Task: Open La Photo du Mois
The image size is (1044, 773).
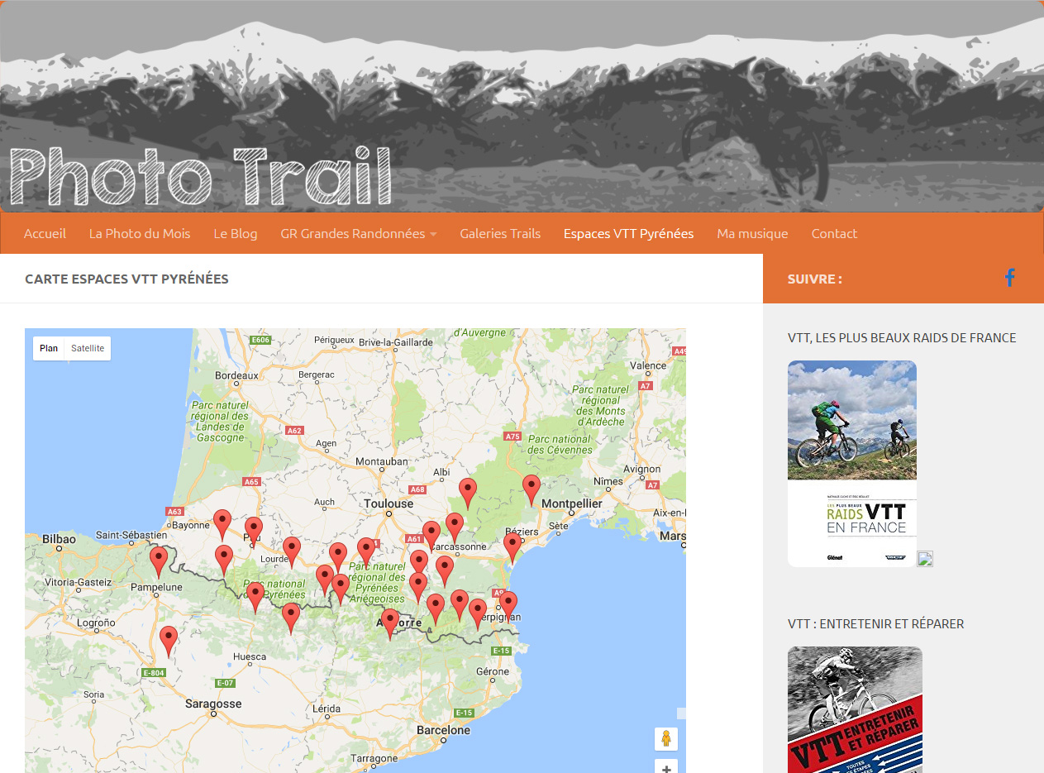Action: pos(140,234)
